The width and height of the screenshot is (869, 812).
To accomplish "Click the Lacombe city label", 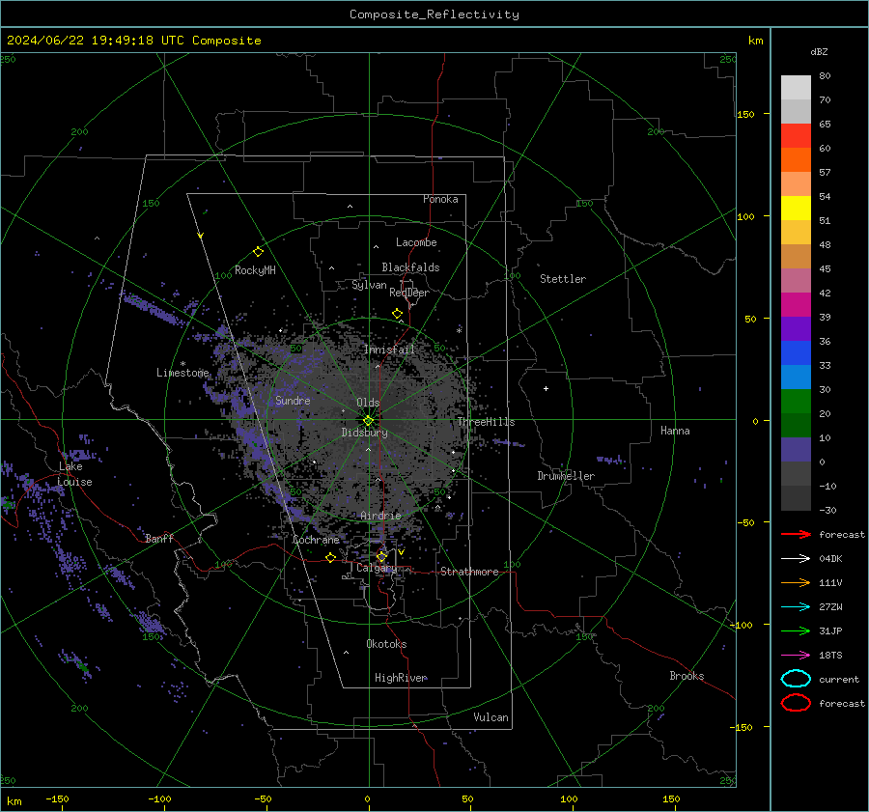I will pyautogui.click(x=416, y=242).
